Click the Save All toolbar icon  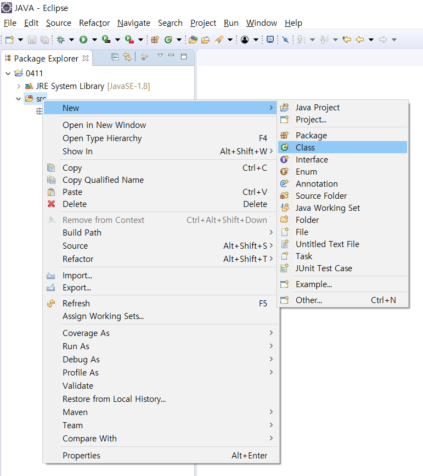click(44, 40)
